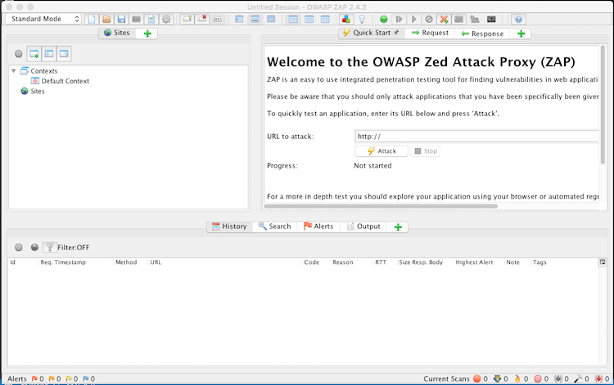The image size is (614, 385).
Task: Sort history by Highest Alert column
Action: tap(479, 262)
